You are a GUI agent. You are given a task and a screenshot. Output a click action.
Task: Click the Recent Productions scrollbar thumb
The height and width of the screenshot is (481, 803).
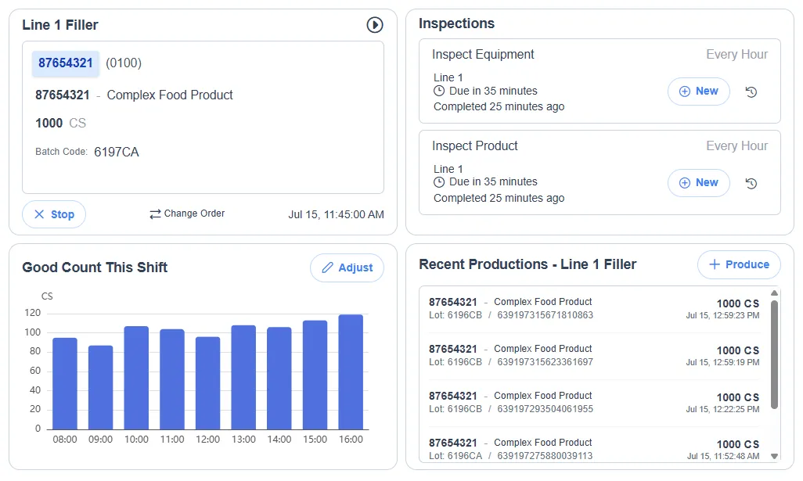774,354
